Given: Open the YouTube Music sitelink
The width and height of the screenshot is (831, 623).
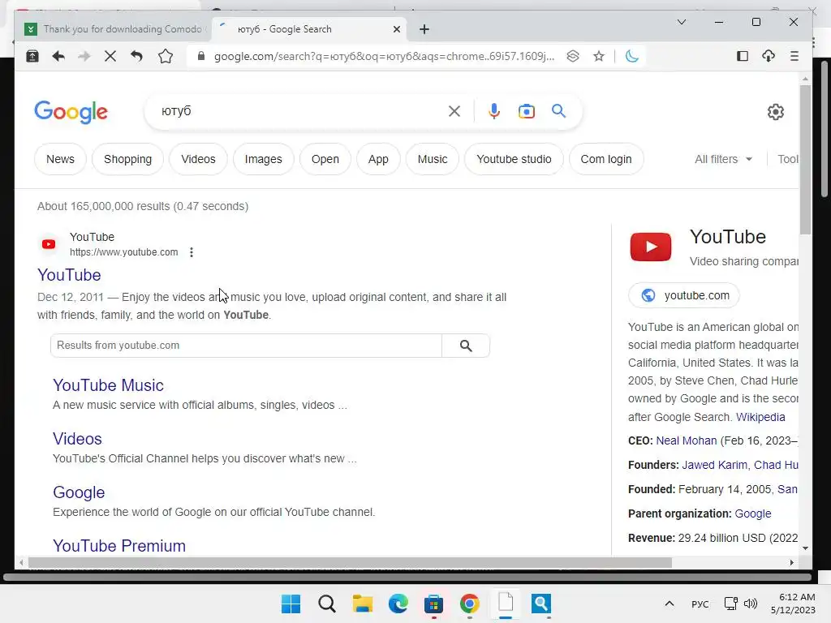Looking at the screenshot, I should tap(108, 385).
